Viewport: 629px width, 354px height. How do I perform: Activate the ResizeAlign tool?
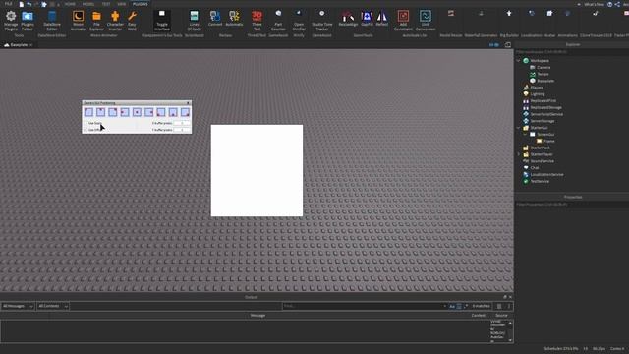coord(348,19)
